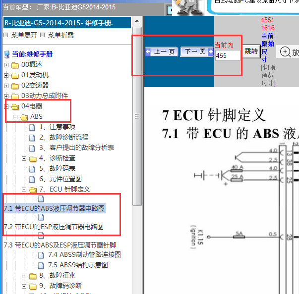
Task: Expand the 4、诊断检查 folder
Action: tap(24, 158)
